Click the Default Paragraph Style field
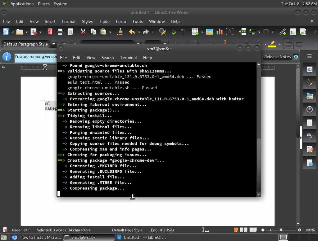The image size is (318, 241). (x=26, y=44)
